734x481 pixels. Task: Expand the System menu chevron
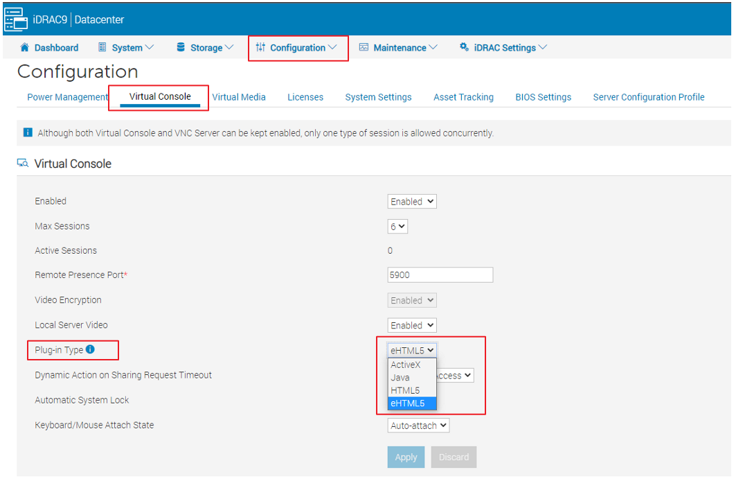pyautogui.click(x=150, y=47)
